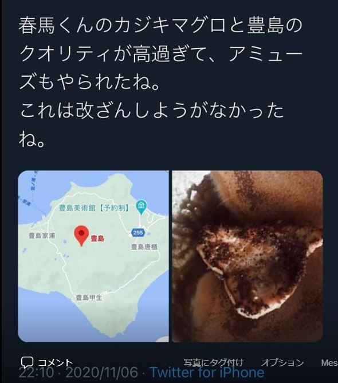Click the route 255 road badge
The height and width of the screenshot is (383, 338).
click(x=138, y=232)
